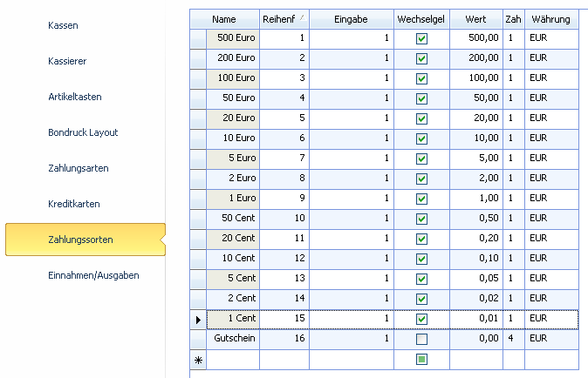Click the current row arrow indicator

point(198,320)
